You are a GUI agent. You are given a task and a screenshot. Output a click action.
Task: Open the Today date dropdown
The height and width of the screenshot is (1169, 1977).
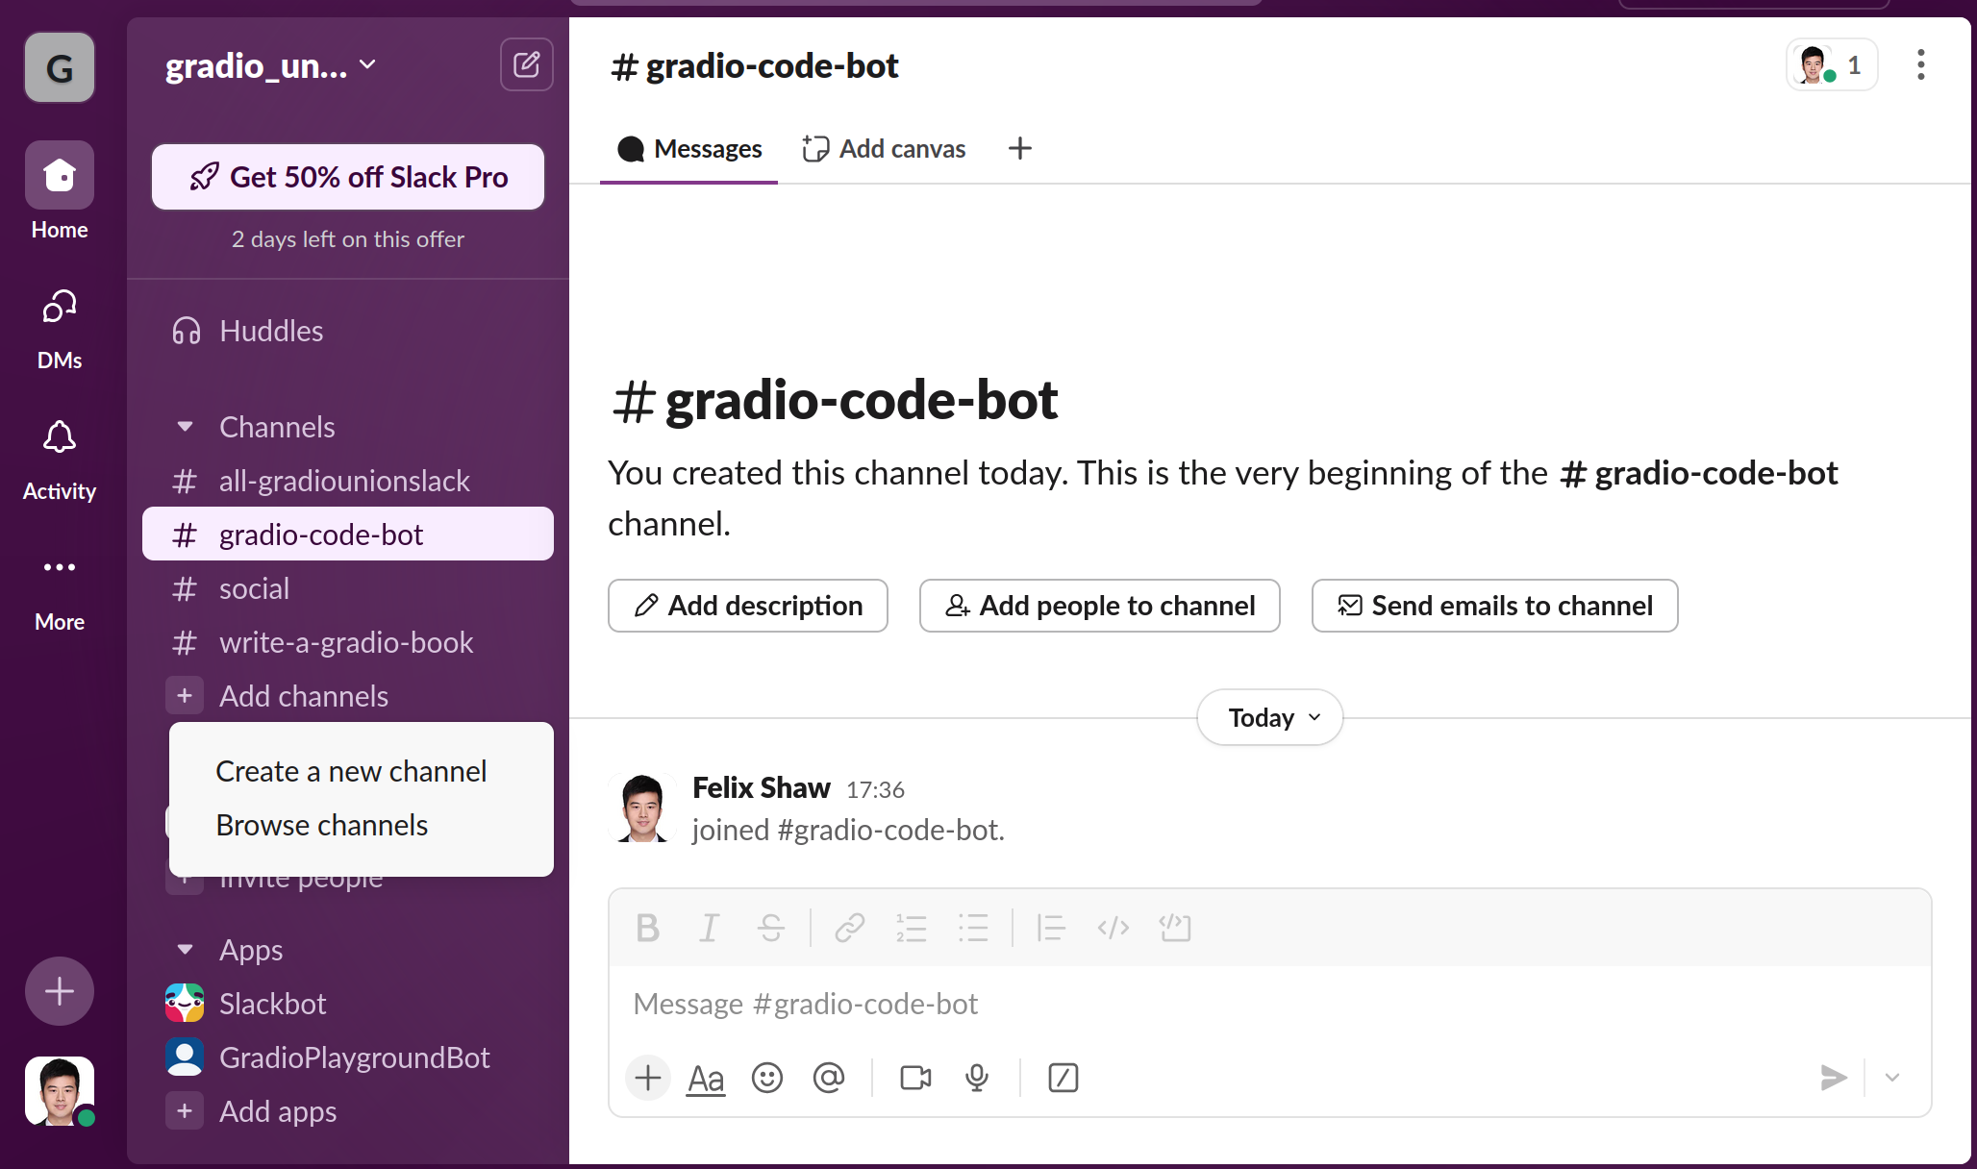pos(1269,717)
